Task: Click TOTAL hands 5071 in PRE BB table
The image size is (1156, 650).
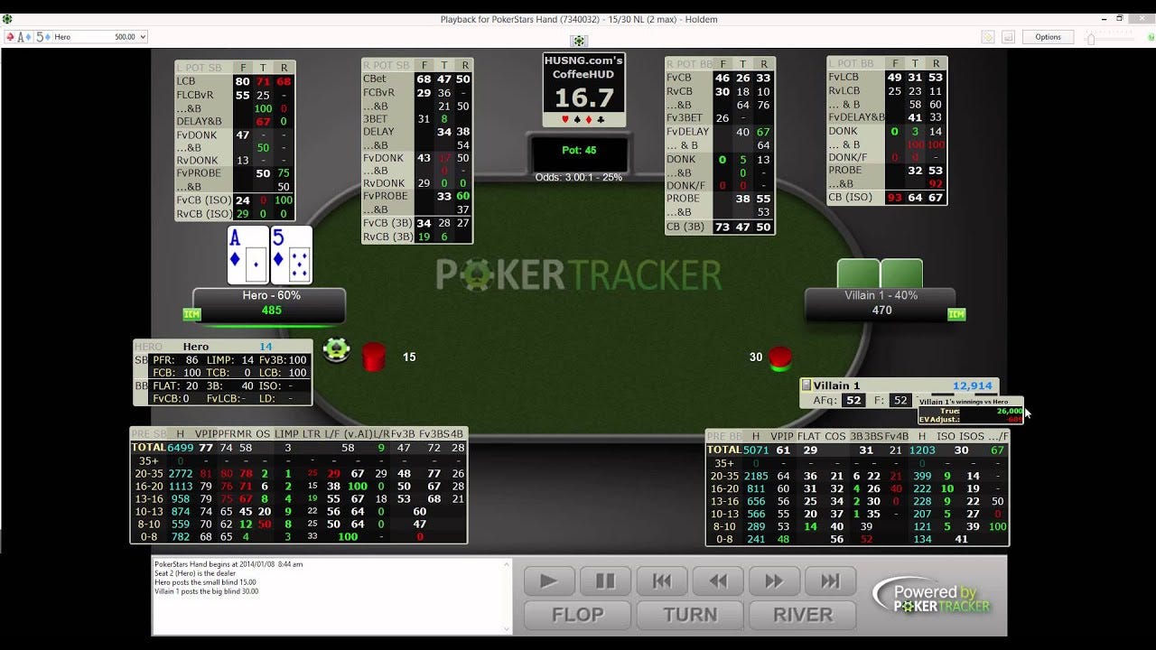Action: click(756, 450)
